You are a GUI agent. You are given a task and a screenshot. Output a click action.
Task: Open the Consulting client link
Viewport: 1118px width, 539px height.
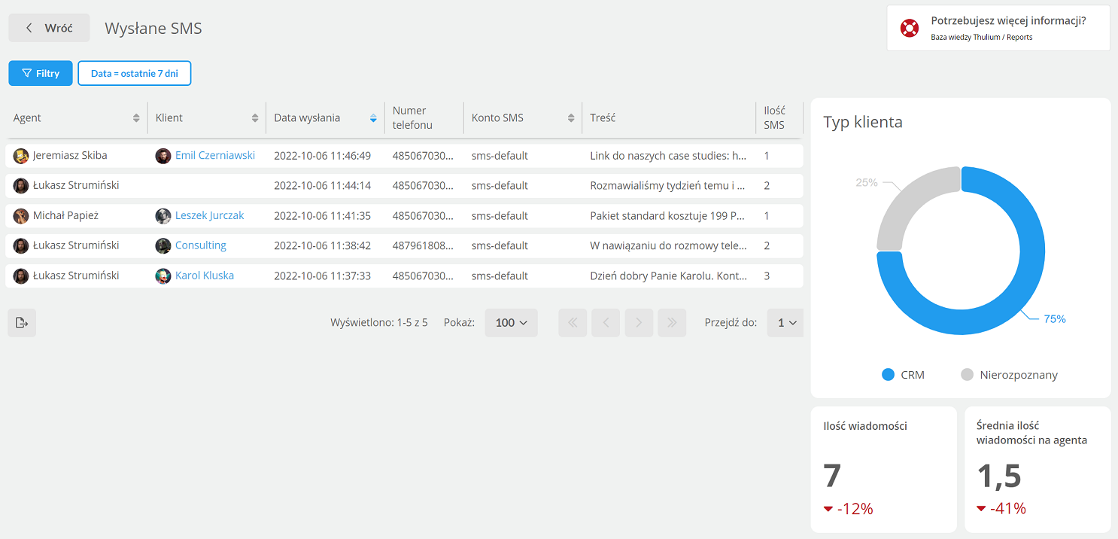point(201,245)
